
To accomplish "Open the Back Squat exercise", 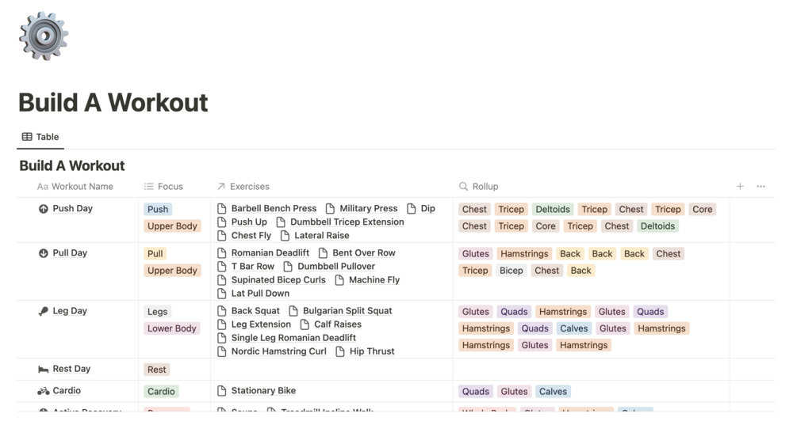I will [x=255, y=311].
